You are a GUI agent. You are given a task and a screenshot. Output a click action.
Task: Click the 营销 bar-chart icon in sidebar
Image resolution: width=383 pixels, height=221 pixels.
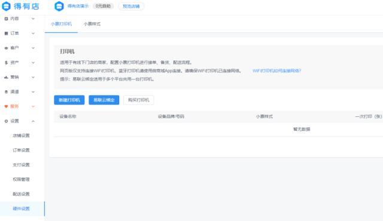pyautogui.click(x=6, y=77)
